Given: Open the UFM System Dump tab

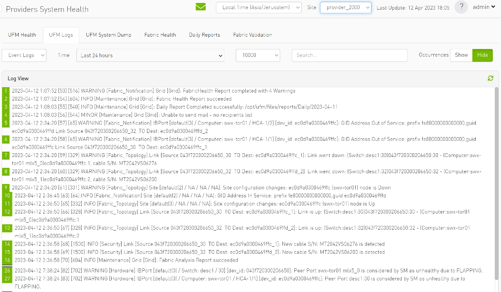Looking at the screenshot, I should [108, 35].
